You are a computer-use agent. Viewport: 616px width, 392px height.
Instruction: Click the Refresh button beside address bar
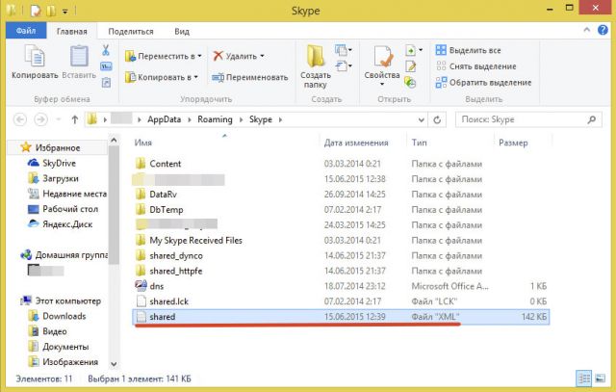click(x=437, y=120)
